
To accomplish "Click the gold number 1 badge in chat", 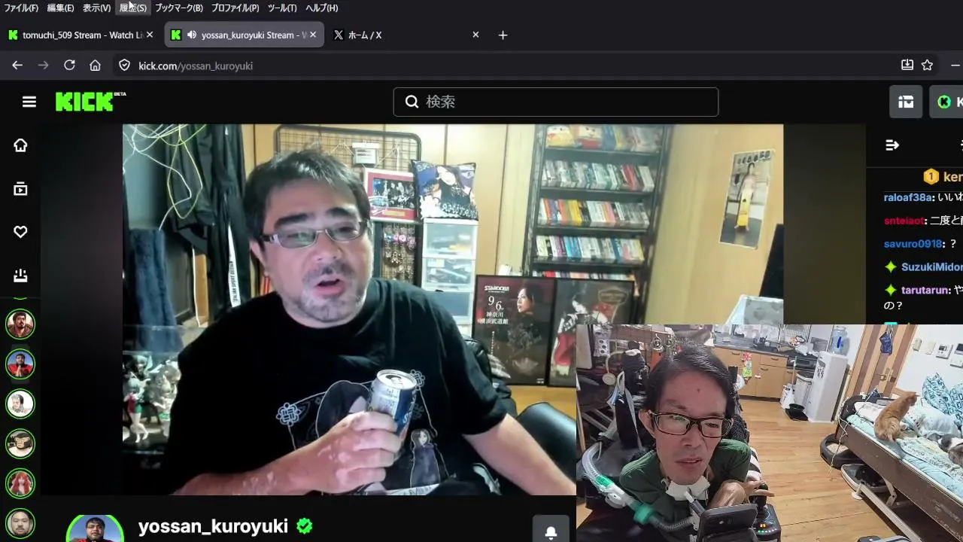I will pyautogui.click(x=931, y=176).
